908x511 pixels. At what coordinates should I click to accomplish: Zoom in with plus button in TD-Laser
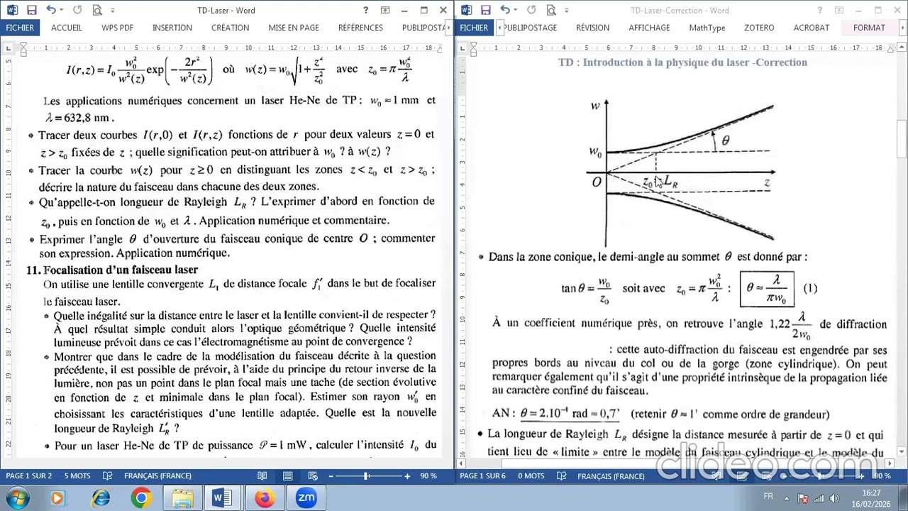pos(407,476)
